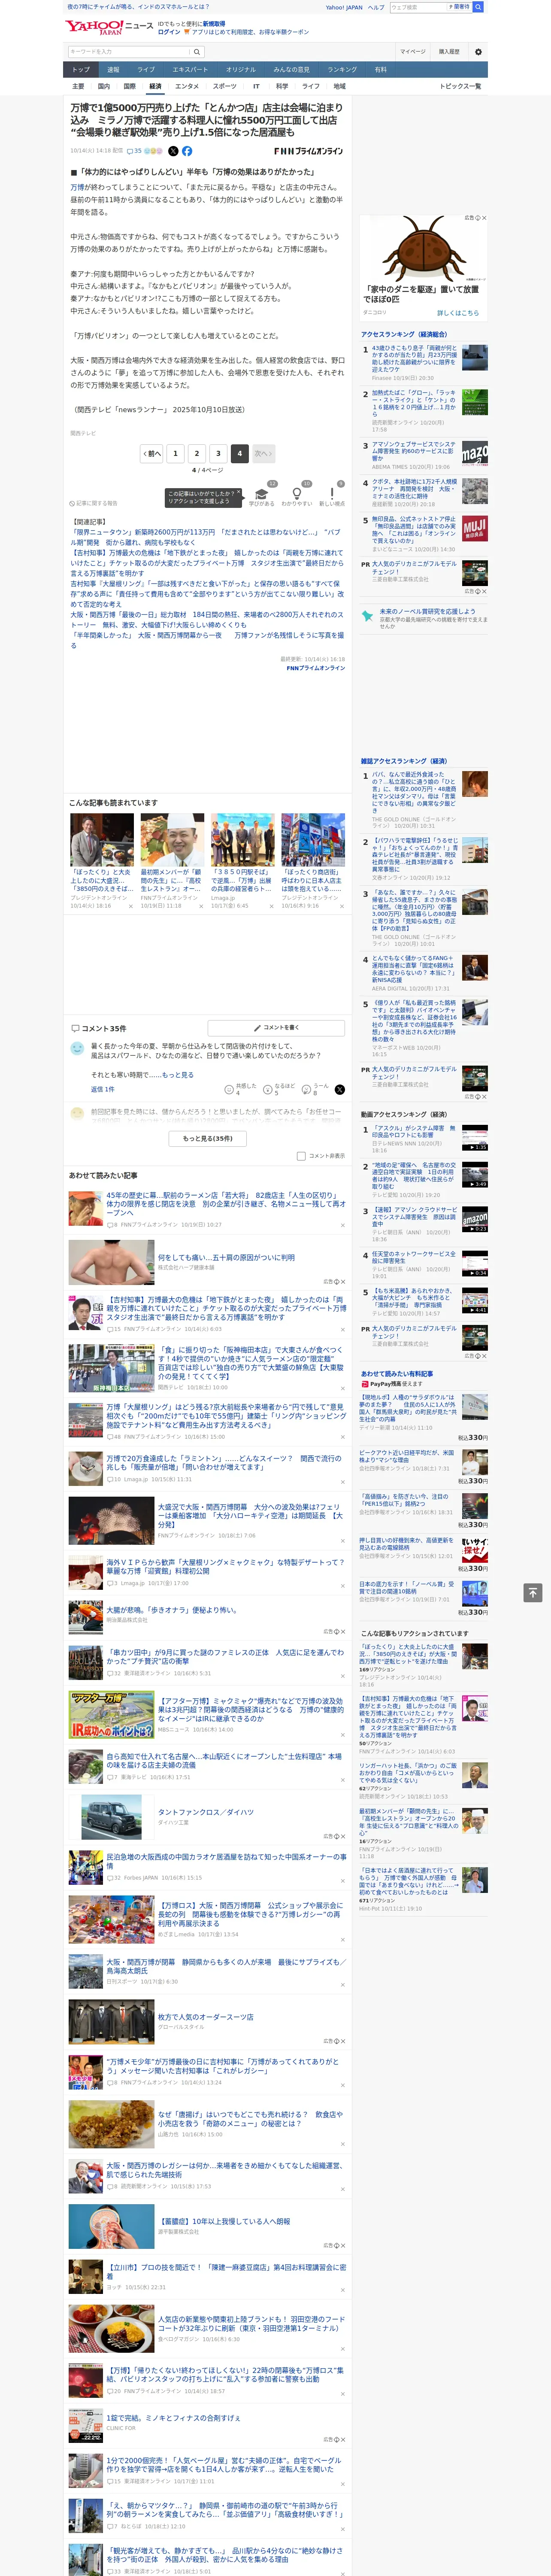Click the FNNプライムオンライン logo under headline
551x2576 pixels.
(309, 152)
